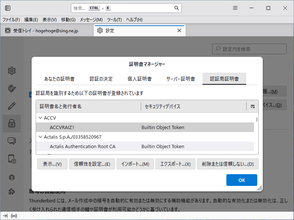Click the settings tab gear icon
The image size is (294, 220).
pos(100,30)
